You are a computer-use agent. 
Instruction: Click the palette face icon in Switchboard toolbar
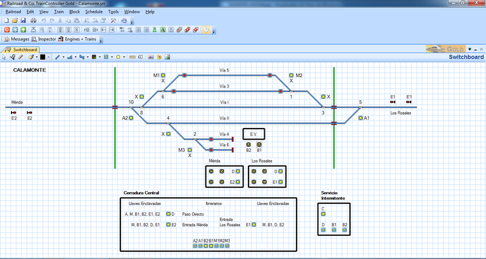pos(159,57)
